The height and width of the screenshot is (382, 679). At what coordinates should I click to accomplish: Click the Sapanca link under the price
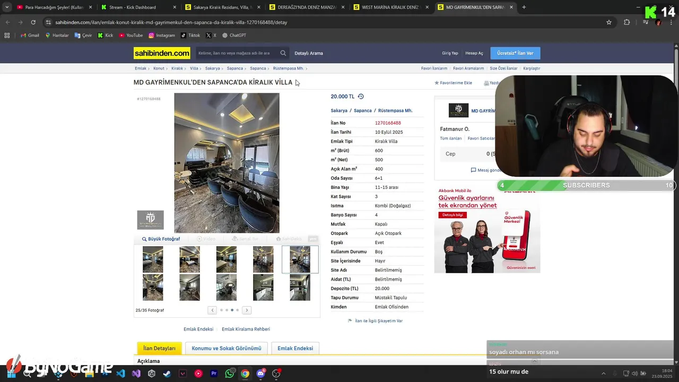[363, 110]
